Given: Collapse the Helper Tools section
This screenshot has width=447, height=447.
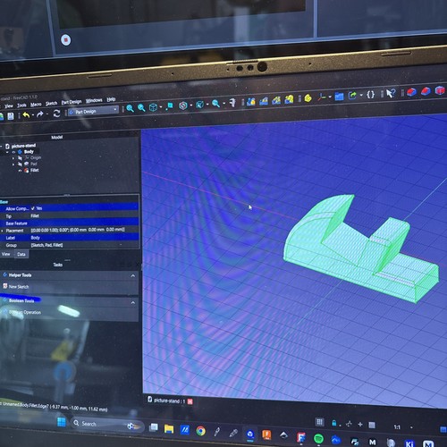Looking at the screenshot, I should [133, 275].
